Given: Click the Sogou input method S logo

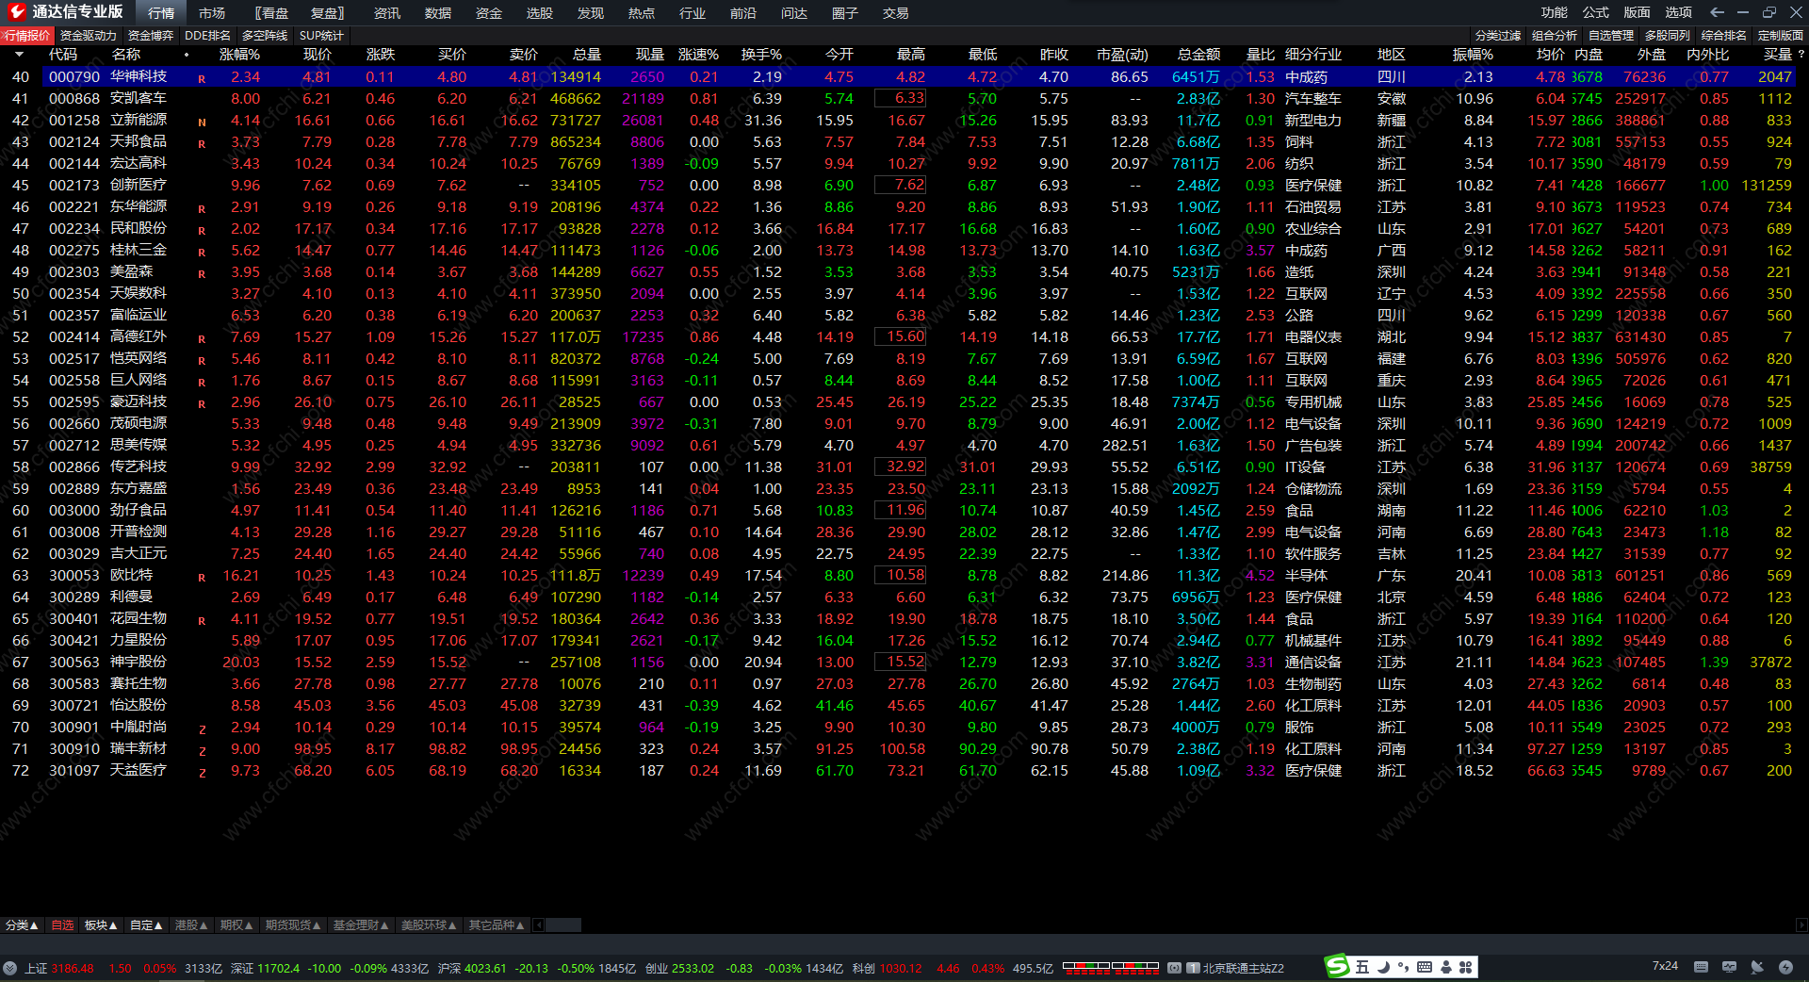Looking at the screenshot, I should pos(1337,967).
